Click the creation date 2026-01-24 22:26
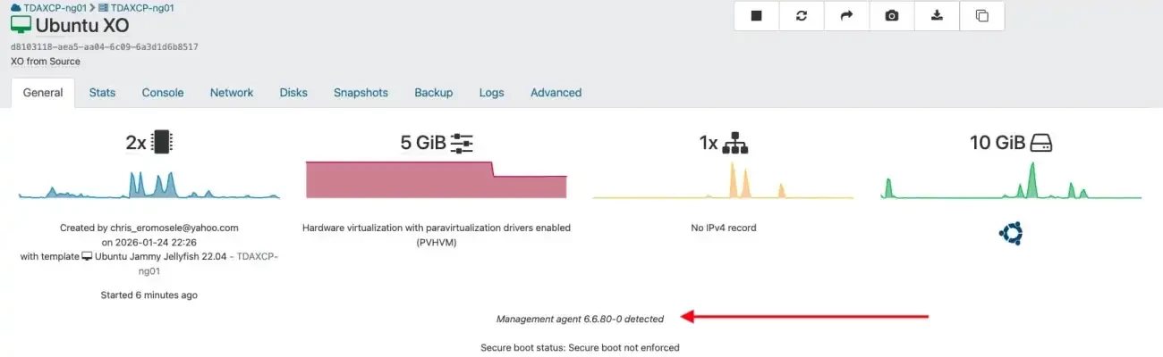 point(156,242)
